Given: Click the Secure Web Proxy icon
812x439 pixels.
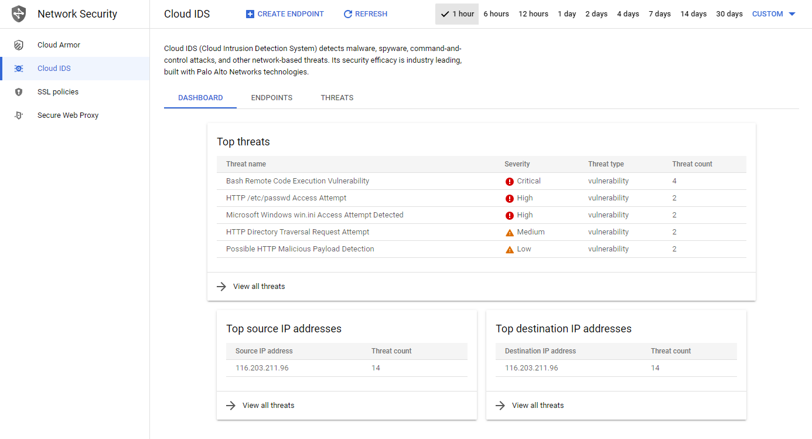Looking at the screenshot, I should pyautogui.click(x=19, y=115).
